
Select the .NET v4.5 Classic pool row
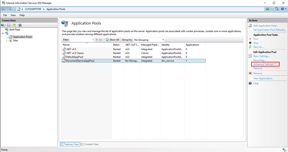[133, 53]
